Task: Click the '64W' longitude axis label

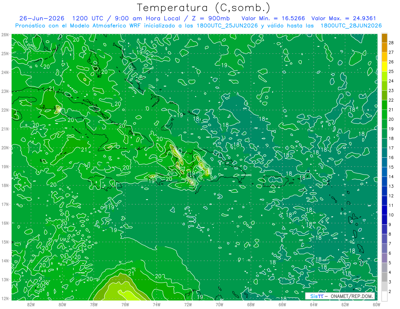Action: [x=314, y=304]
